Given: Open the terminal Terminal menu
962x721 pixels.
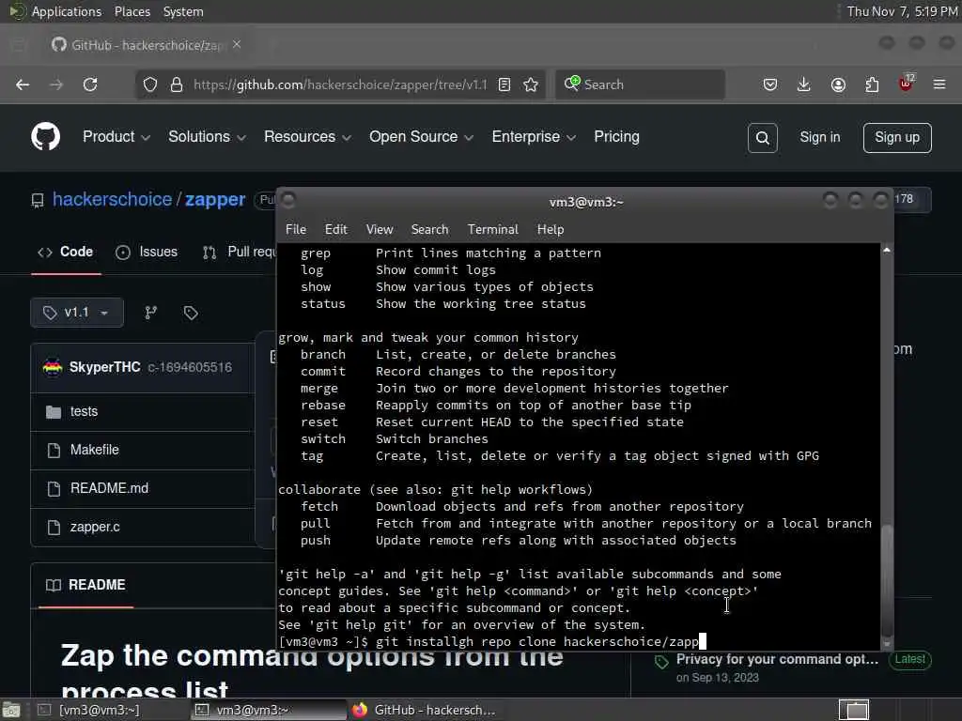Looking at the screenshot, I should tap(492, 229).
